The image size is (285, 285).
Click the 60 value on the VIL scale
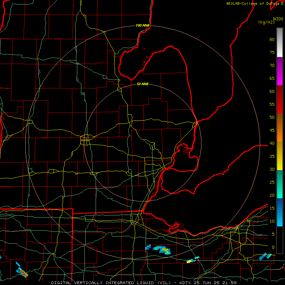(x=272, y=92)
